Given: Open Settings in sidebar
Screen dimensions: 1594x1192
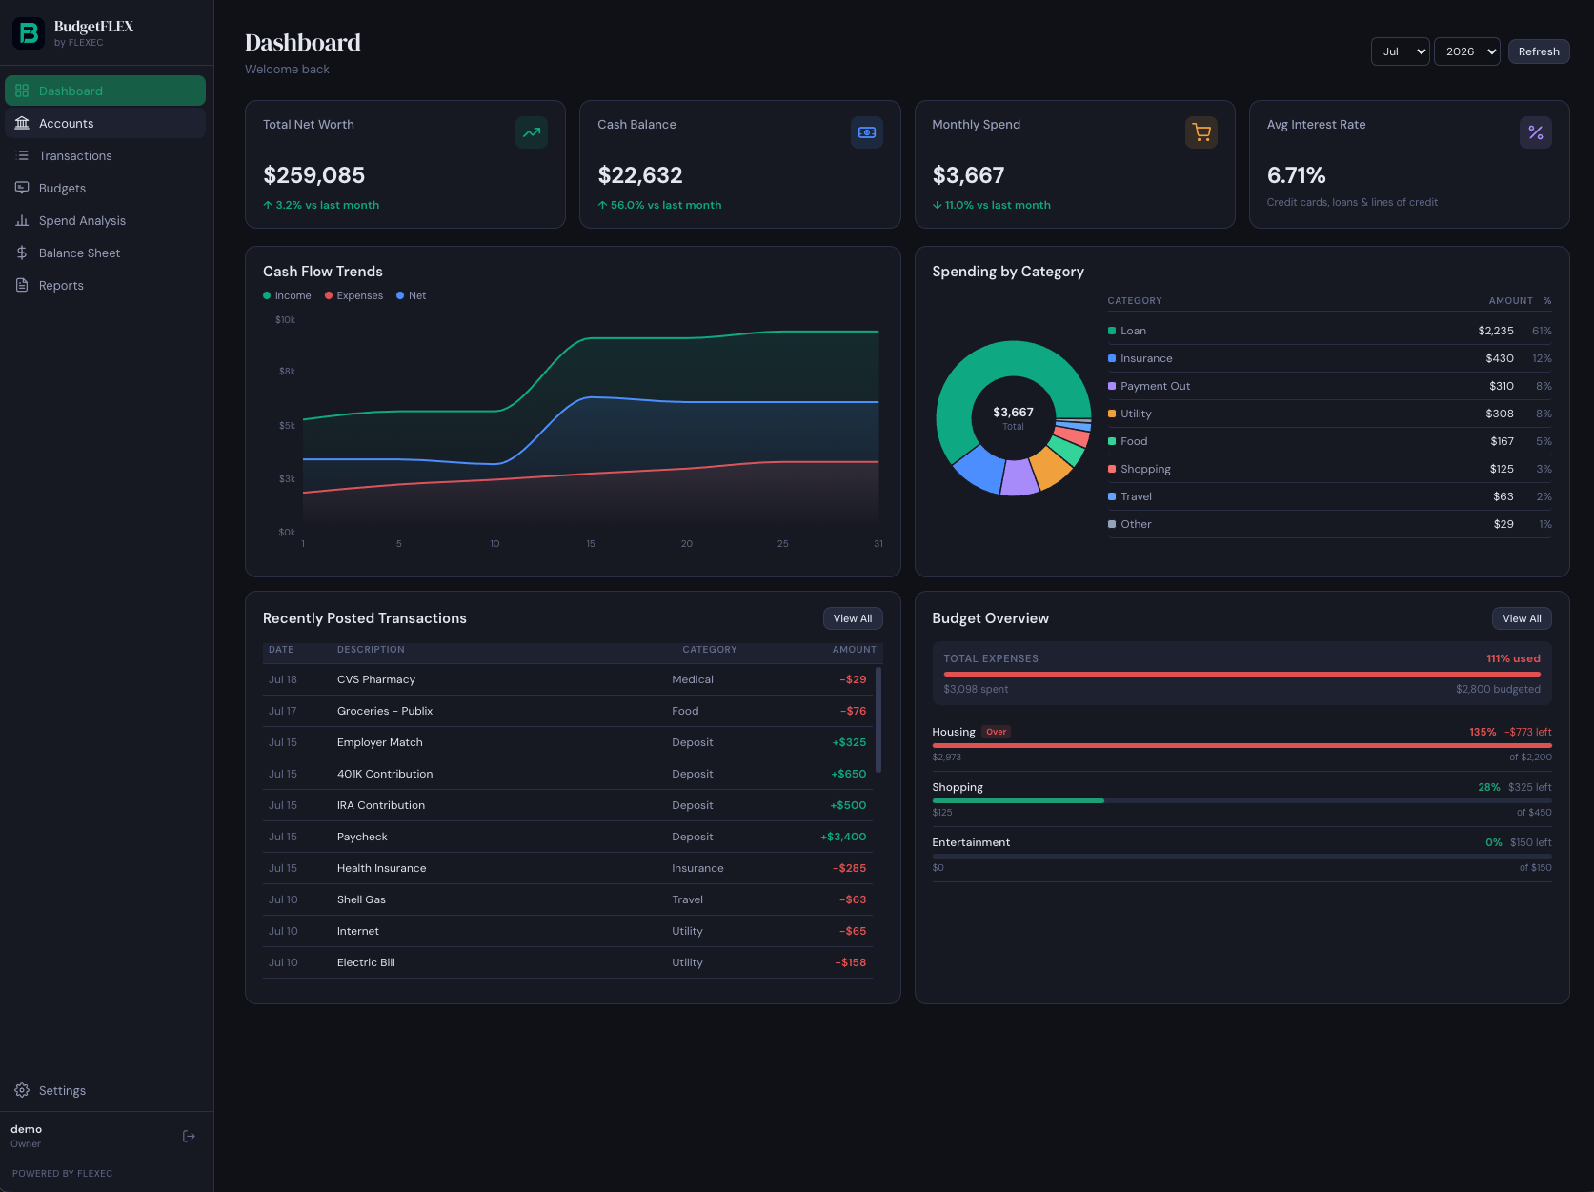Looking at the screenshot, I should (x=105, y=1090).
